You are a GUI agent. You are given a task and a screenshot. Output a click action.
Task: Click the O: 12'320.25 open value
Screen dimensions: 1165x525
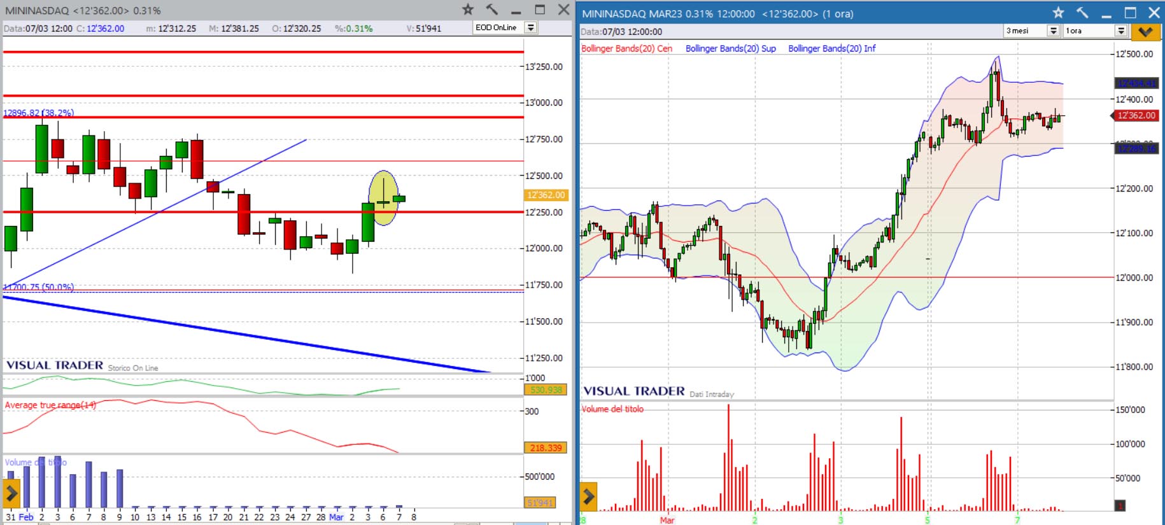pyautogui.click(x=296, y=29)
